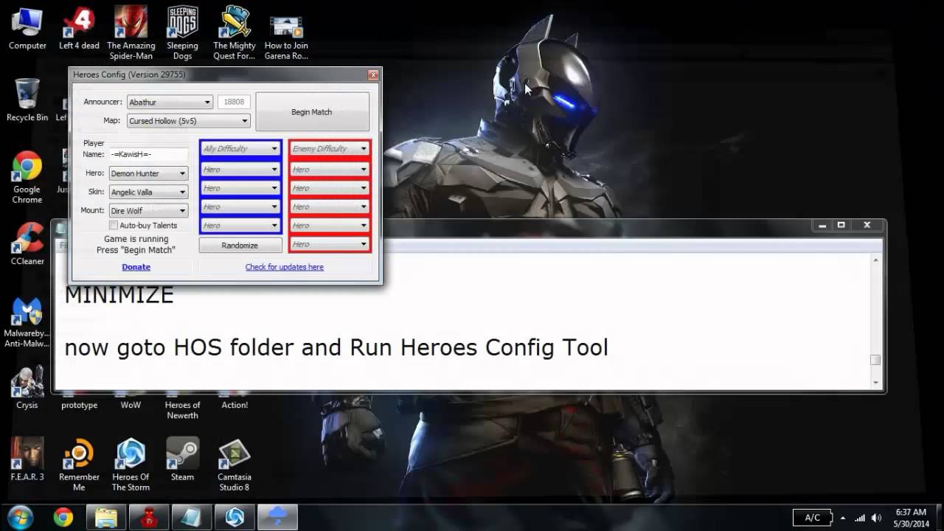Open the Skin dropdown showing Angelic Valla
Image resolution: width=944 pixels, height=531 pixels.
point(148,192)
